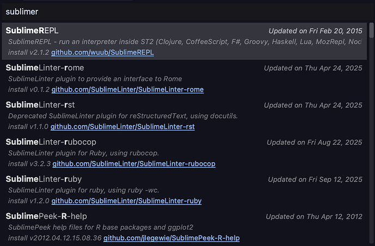
Task: Click 'Deprecated SublimeLinter plugin for reStructuredText' description
Action: coord(123,116)
